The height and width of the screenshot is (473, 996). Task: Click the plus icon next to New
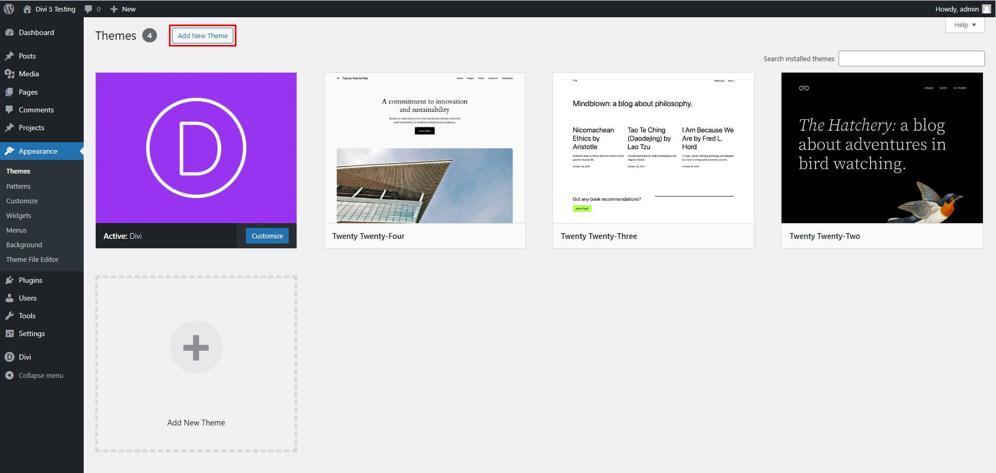coord(114,9)
